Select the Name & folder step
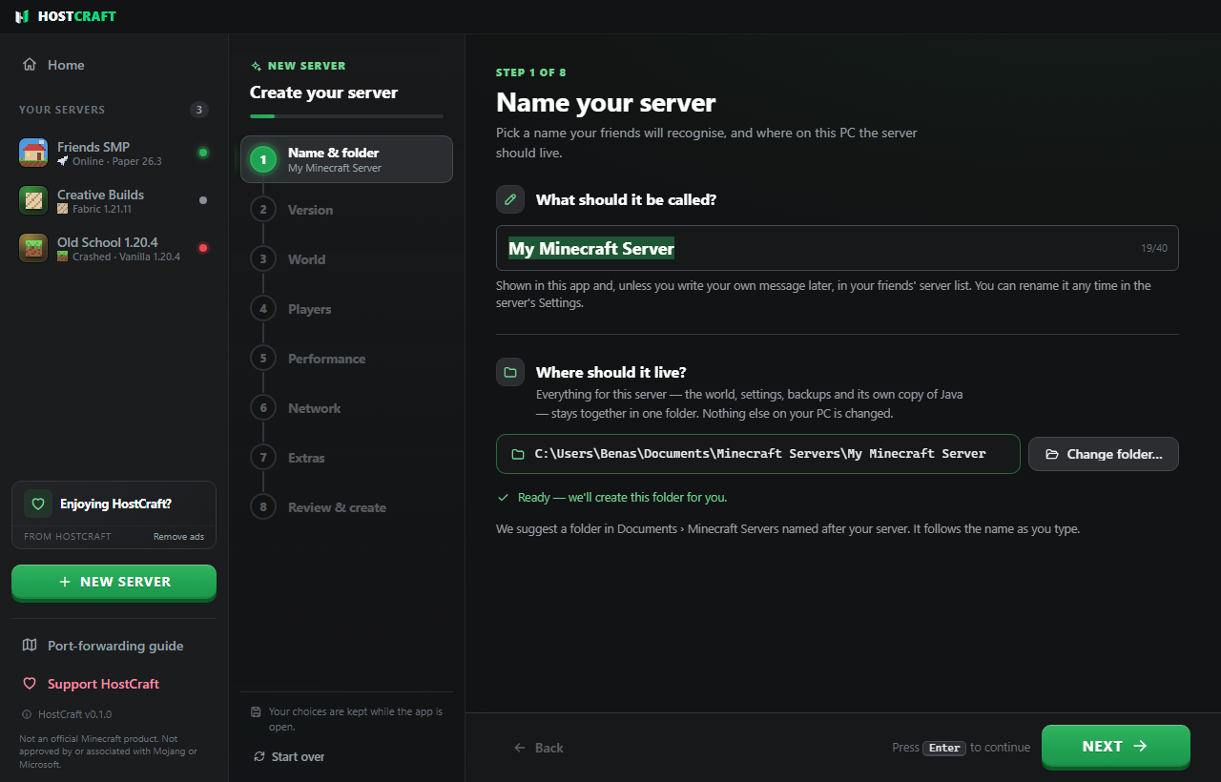 click(346, 159)
